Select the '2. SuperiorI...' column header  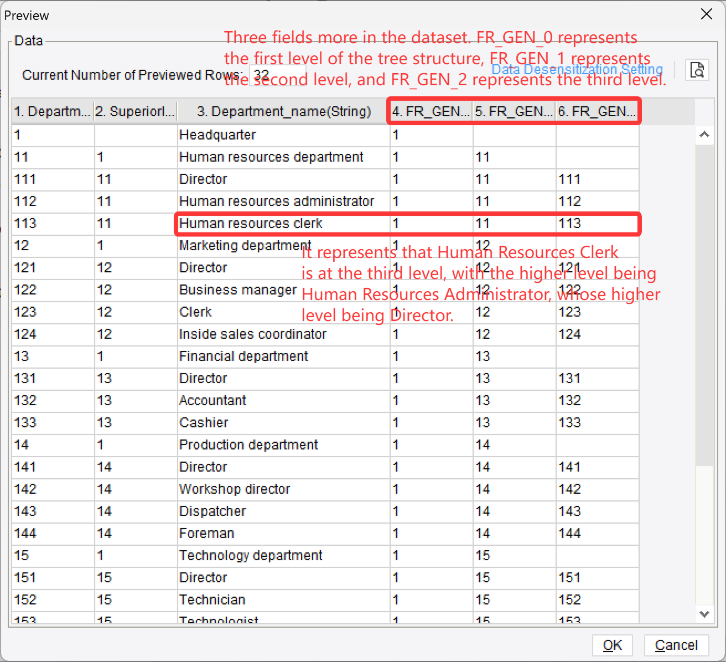(x=136, y=112)
